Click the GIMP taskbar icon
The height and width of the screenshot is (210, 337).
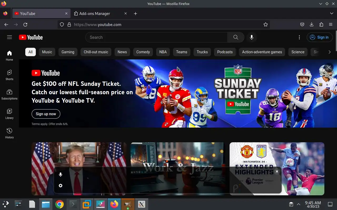click(128, 204)
